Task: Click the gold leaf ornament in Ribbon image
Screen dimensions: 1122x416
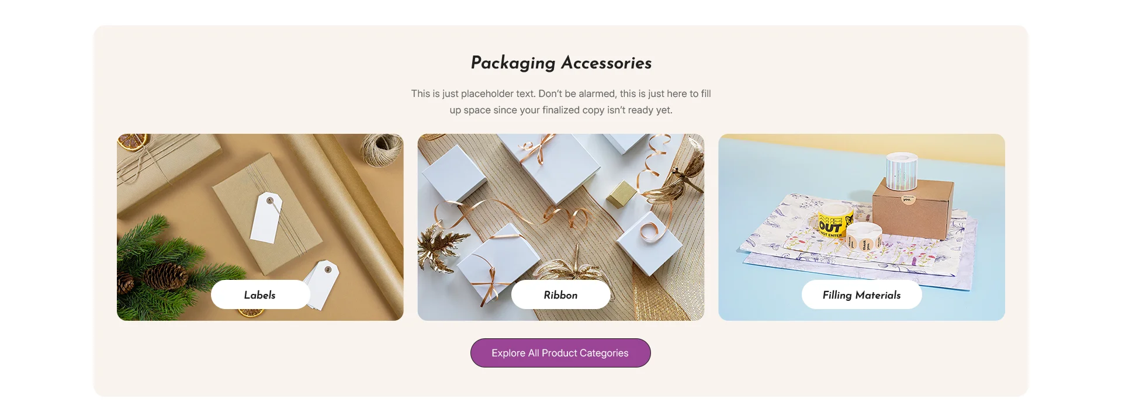Action: (x=442, y=250)
